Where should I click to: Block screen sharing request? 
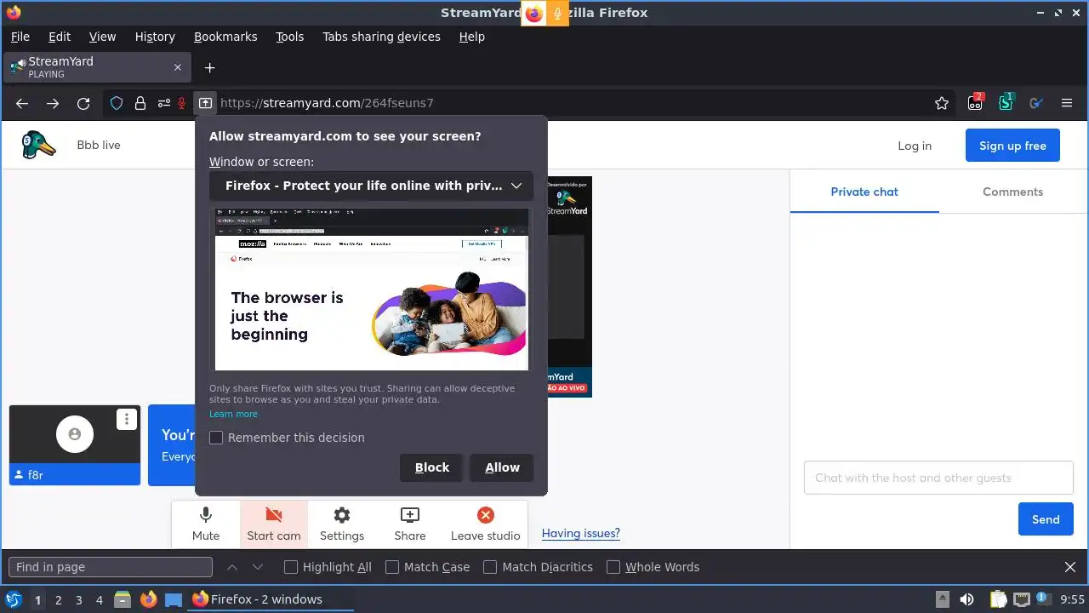[431, 467]
